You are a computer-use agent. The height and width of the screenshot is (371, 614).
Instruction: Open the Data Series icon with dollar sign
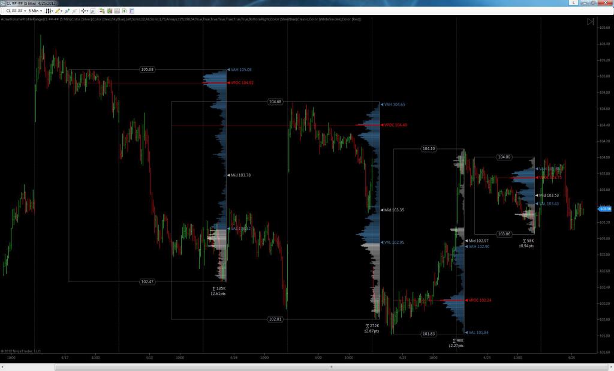[x=125, y=11]
